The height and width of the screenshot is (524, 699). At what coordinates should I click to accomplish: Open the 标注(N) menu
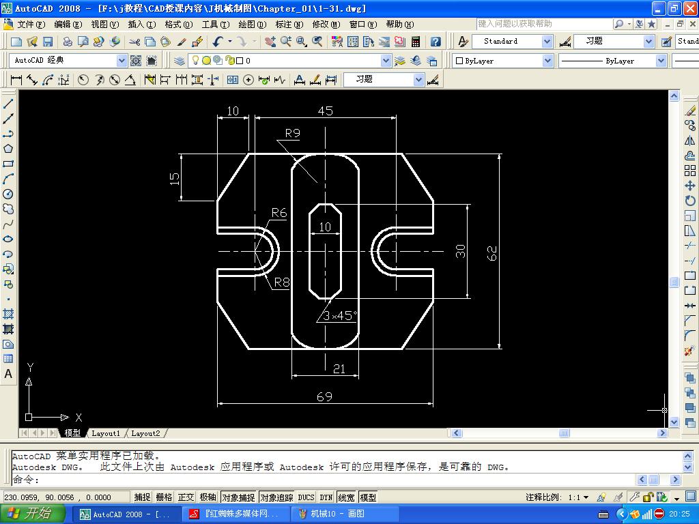(289, 25)
